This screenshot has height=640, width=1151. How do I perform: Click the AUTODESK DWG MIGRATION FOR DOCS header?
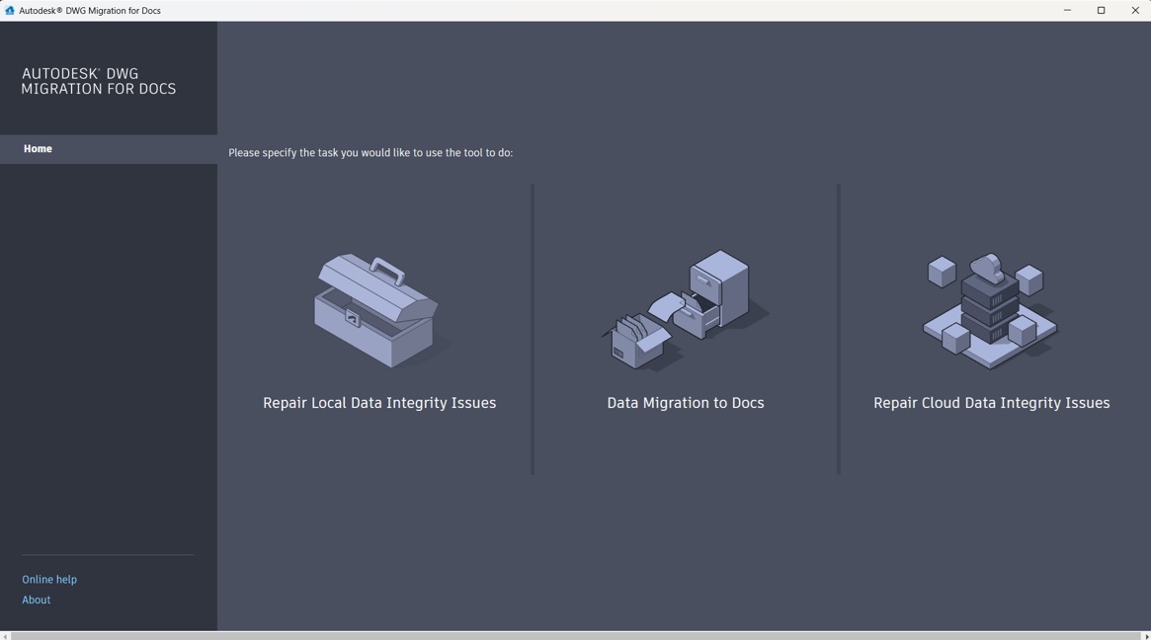click(99, 81)
